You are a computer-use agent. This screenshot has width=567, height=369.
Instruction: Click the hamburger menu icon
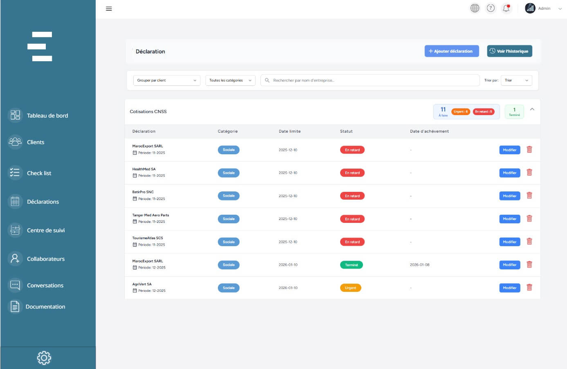(x=109, y=9)
